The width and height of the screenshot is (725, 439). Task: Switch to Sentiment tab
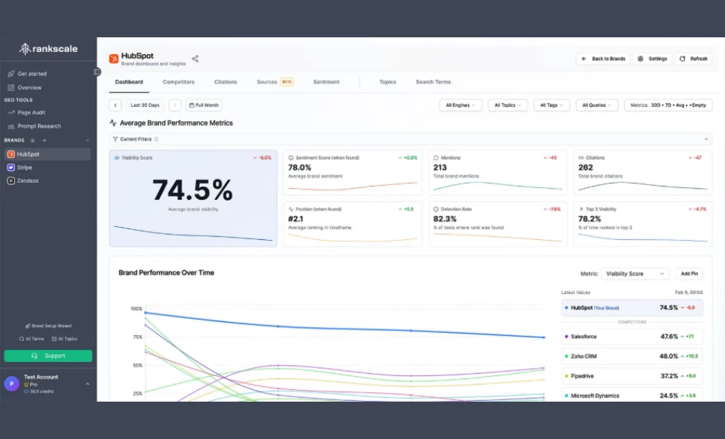click(326, 82)
